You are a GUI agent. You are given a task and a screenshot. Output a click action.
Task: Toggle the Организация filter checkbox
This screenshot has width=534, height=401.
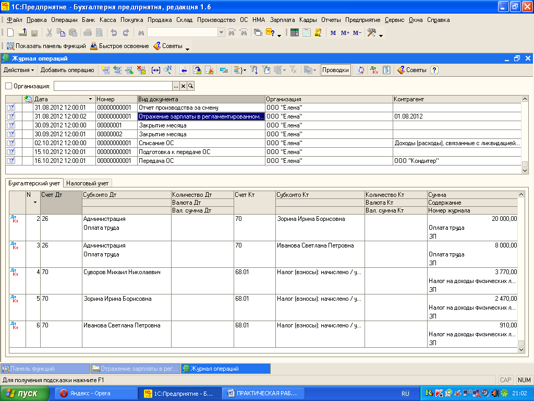tap(8, 86)
